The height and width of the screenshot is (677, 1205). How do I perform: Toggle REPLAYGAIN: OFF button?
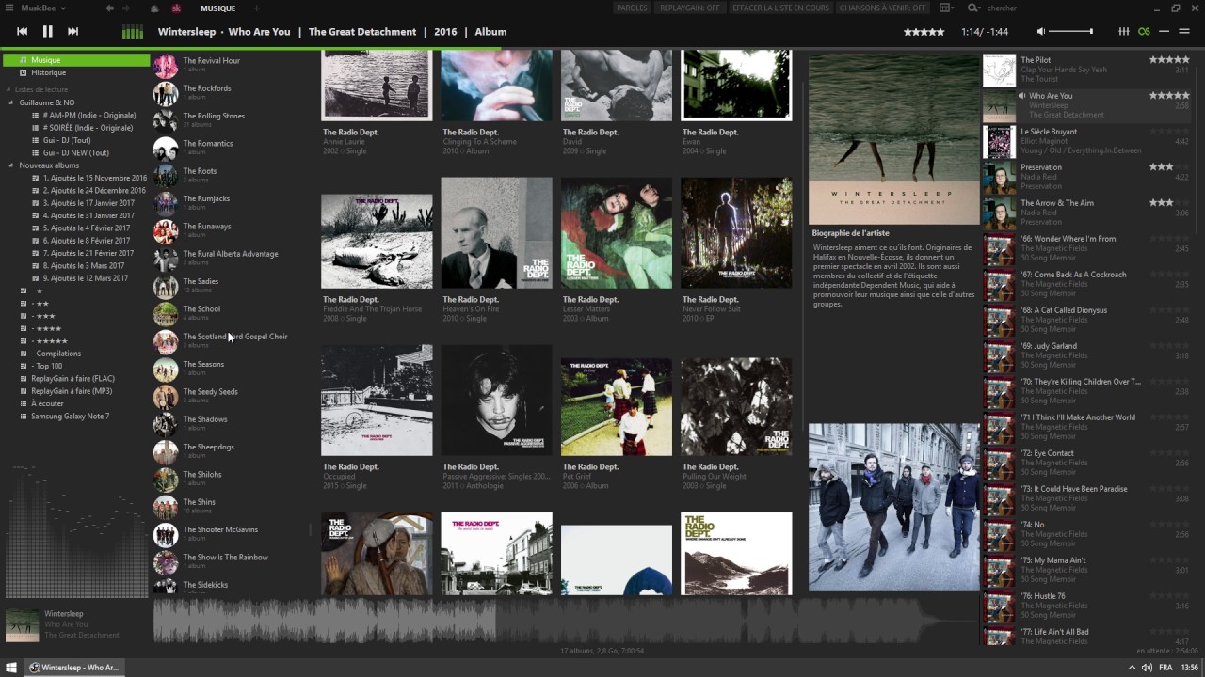tap(690, 8)
